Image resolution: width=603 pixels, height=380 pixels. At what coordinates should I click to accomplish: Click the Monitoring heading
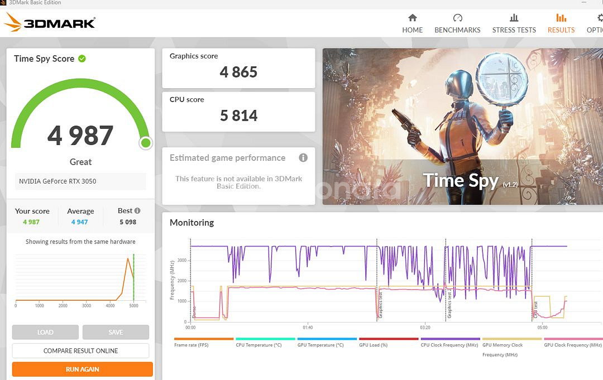pyautogui.click(x=192, y=223)
